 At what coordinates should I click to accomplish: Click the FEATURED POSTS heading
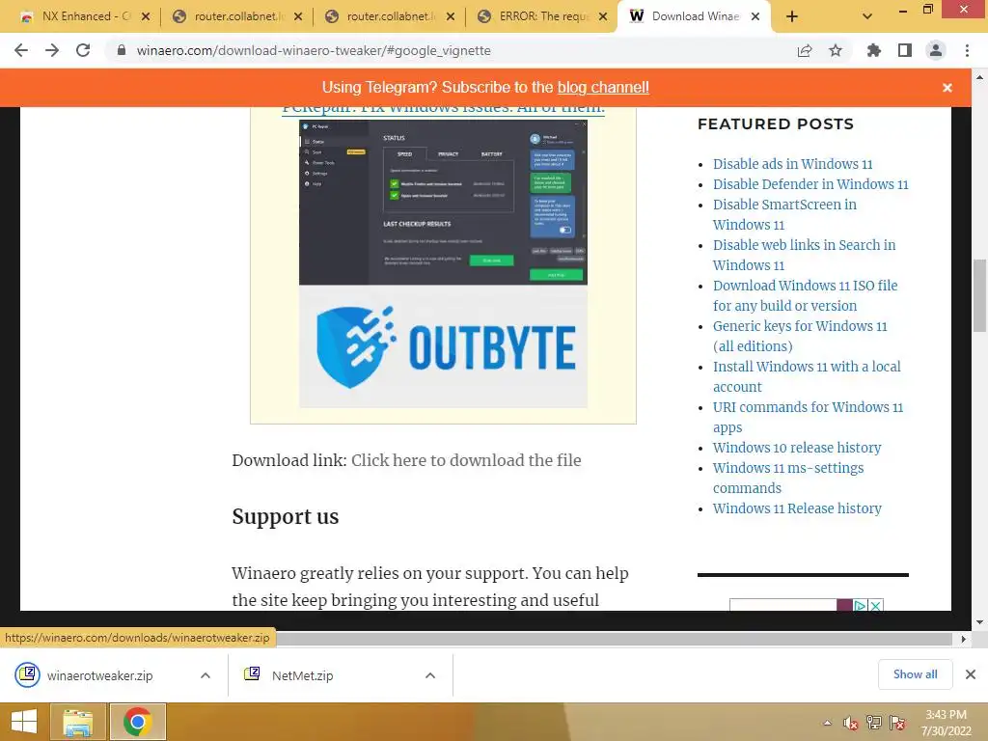click(x=776, y=124)
